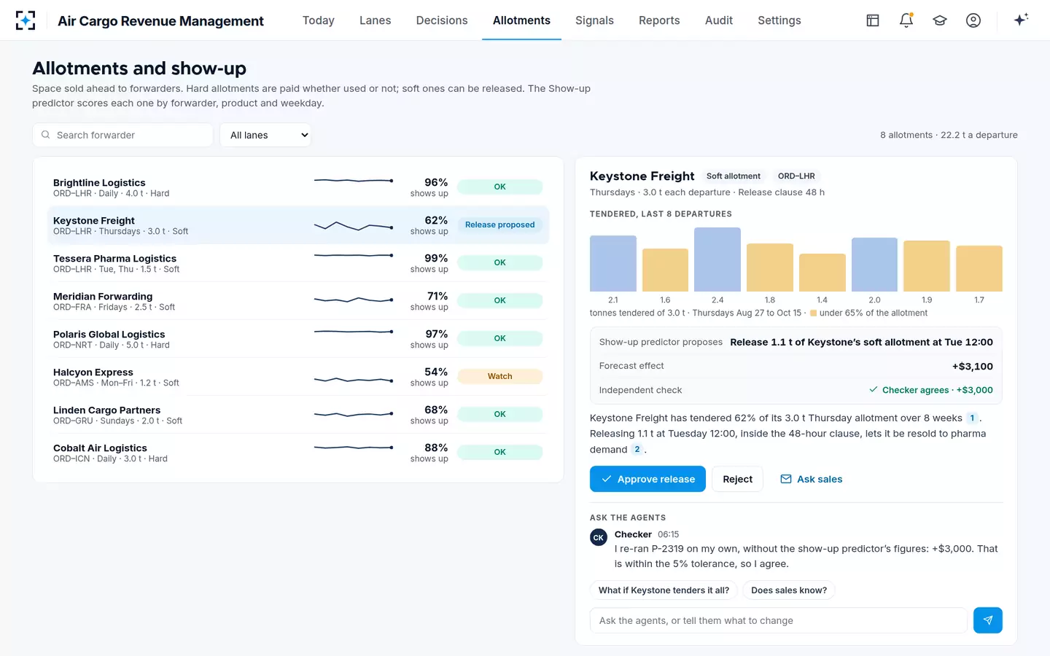The image size is (1050, 656).
Task: Click the 1.4 tonnes bar in the chart
Action: [x=822, y=273]
